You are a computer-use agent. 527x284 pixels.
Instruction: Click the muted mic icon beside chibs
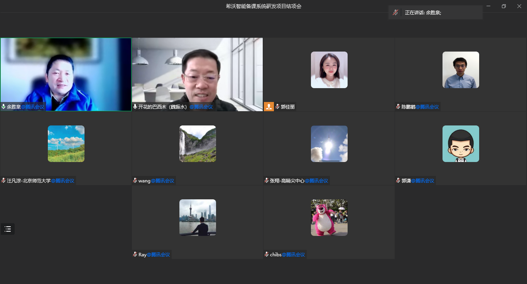pos(267,254)
